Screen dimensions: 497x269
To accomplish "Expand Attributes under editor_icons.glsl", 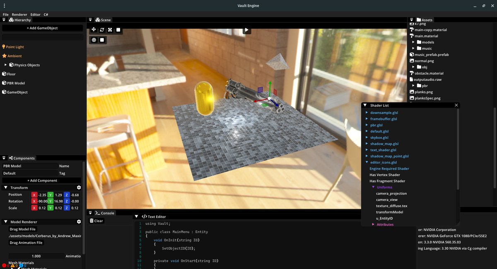I will point(373,224).
